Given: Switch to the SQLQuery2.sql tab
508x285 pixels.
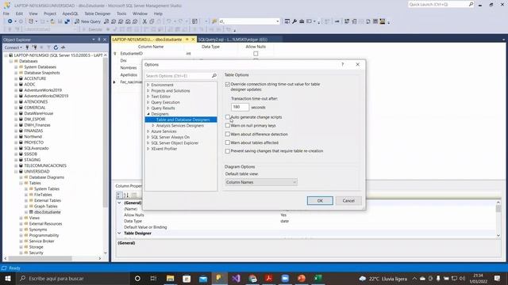Looking at the screenshot, I should 233,40.
